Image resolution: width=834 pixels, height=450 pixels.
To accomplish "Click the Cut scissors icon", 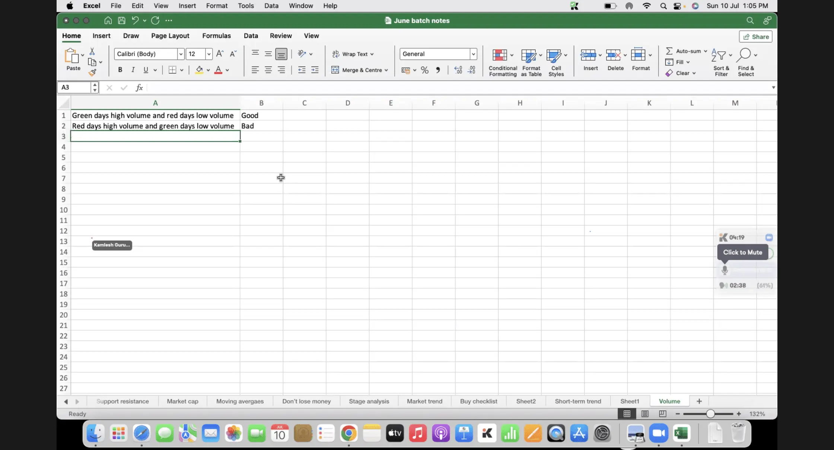I will point(92,51).
